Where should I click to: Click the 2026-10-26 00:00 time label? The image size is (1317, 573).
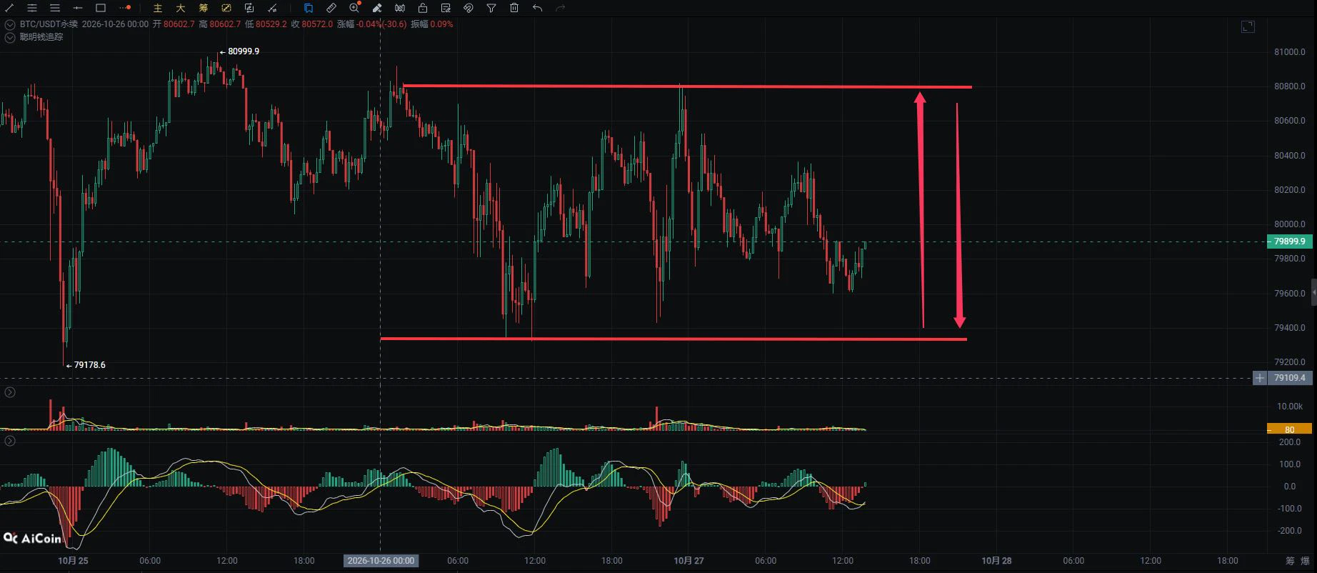[x=381, y=561]
